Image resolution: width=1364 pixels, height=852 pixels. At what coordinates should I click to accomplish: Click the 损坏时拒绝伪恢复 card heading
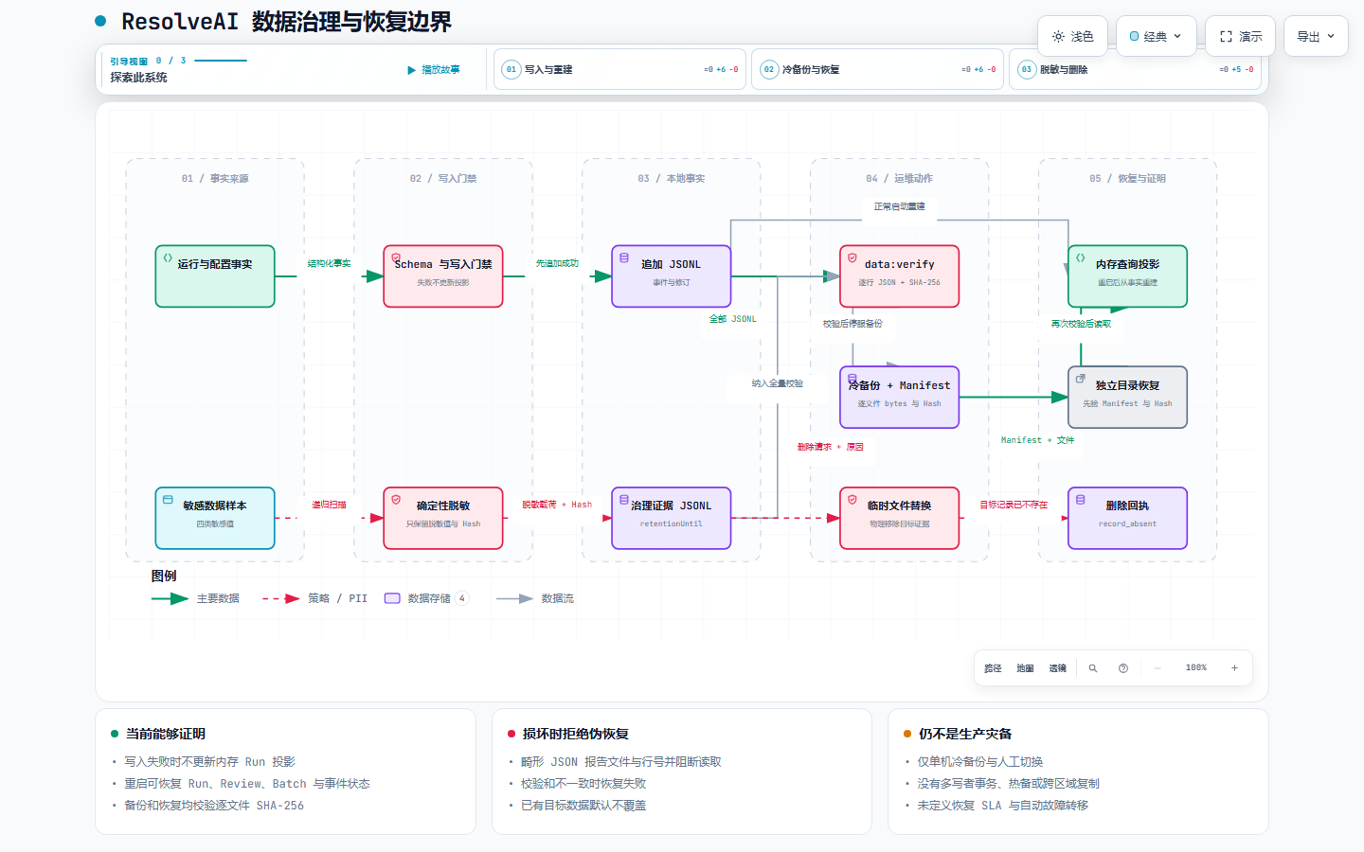(x=576, y=734)
